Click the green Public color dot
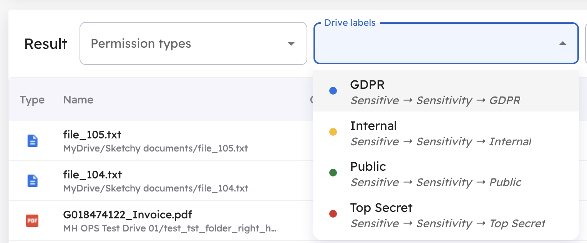587x243 pixels. [x=333, y=173]
